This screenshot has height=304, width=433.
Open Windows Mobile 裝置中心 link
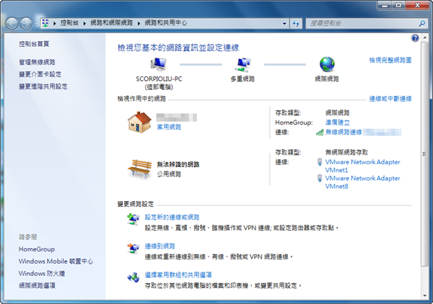[56, 261]
